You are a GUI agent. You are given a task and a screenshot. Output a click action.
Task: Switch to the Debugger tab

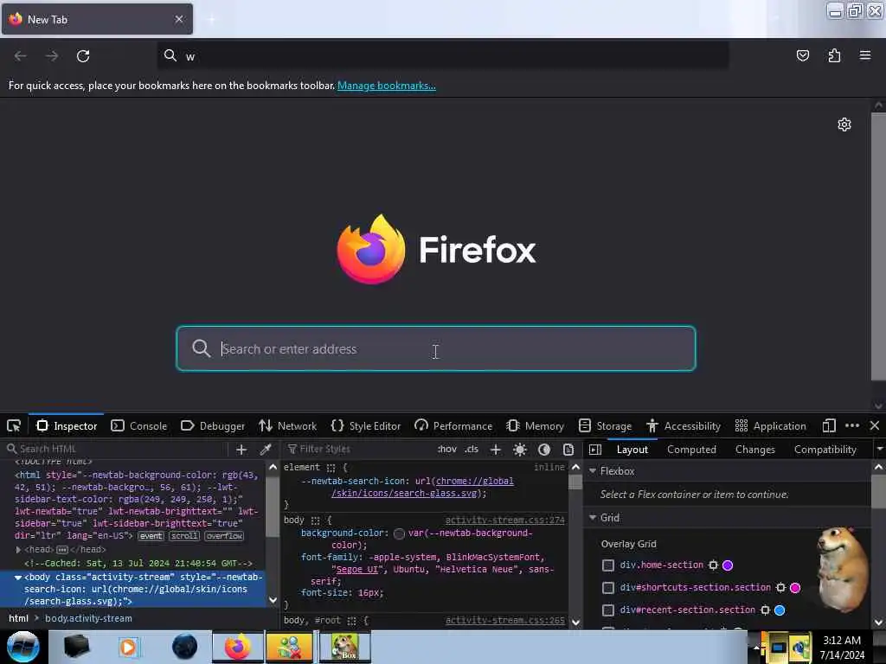(x=213, y=425)
